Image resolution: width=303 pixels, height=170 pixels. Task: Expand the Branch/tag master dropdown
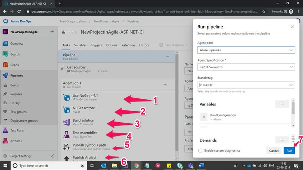(x=246, y=85)
